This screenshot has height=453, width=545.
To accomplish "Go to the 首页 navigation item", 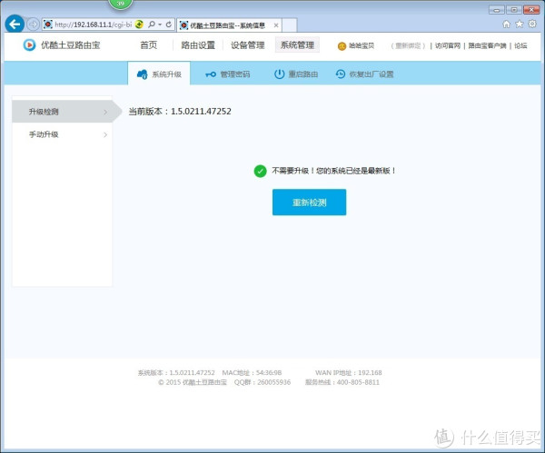I will [x=148, y=45].
